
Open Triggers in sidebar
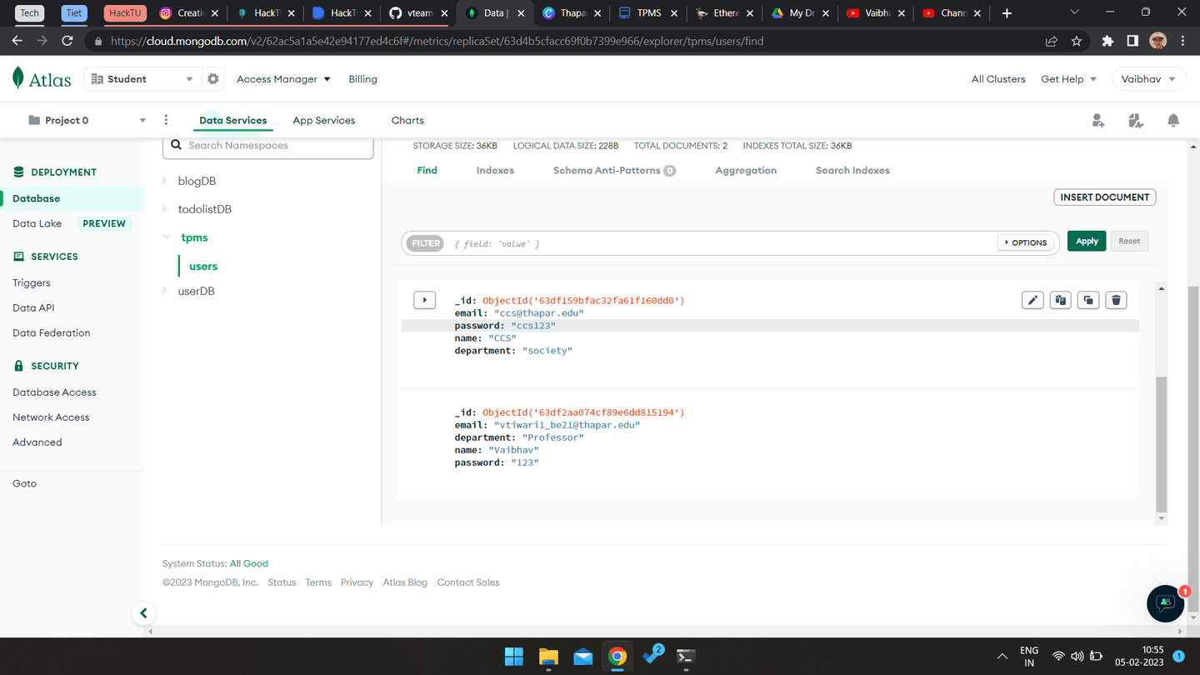click(x=32, y=283)
